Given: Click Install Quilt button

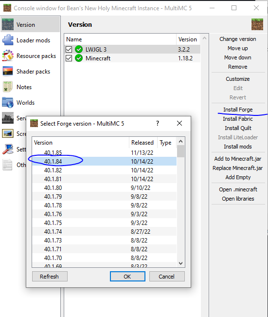Looking at the screenshot, I should pyautogui.click(x=238, y=128).
